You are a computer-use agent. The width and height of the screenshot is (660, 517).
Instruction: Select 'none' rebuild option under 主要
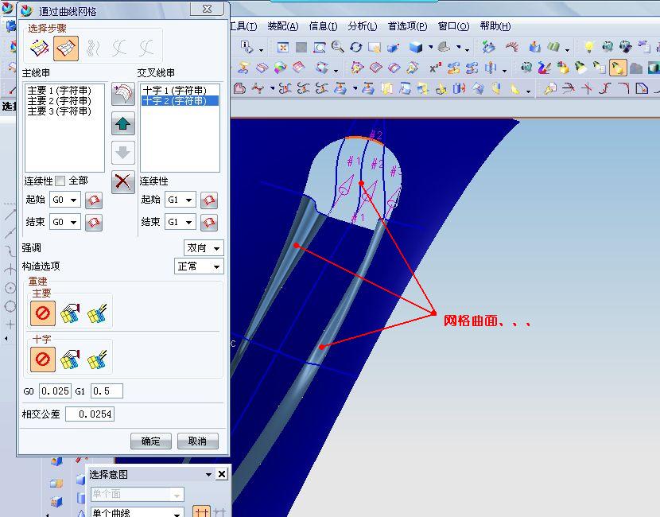(42, 313)
